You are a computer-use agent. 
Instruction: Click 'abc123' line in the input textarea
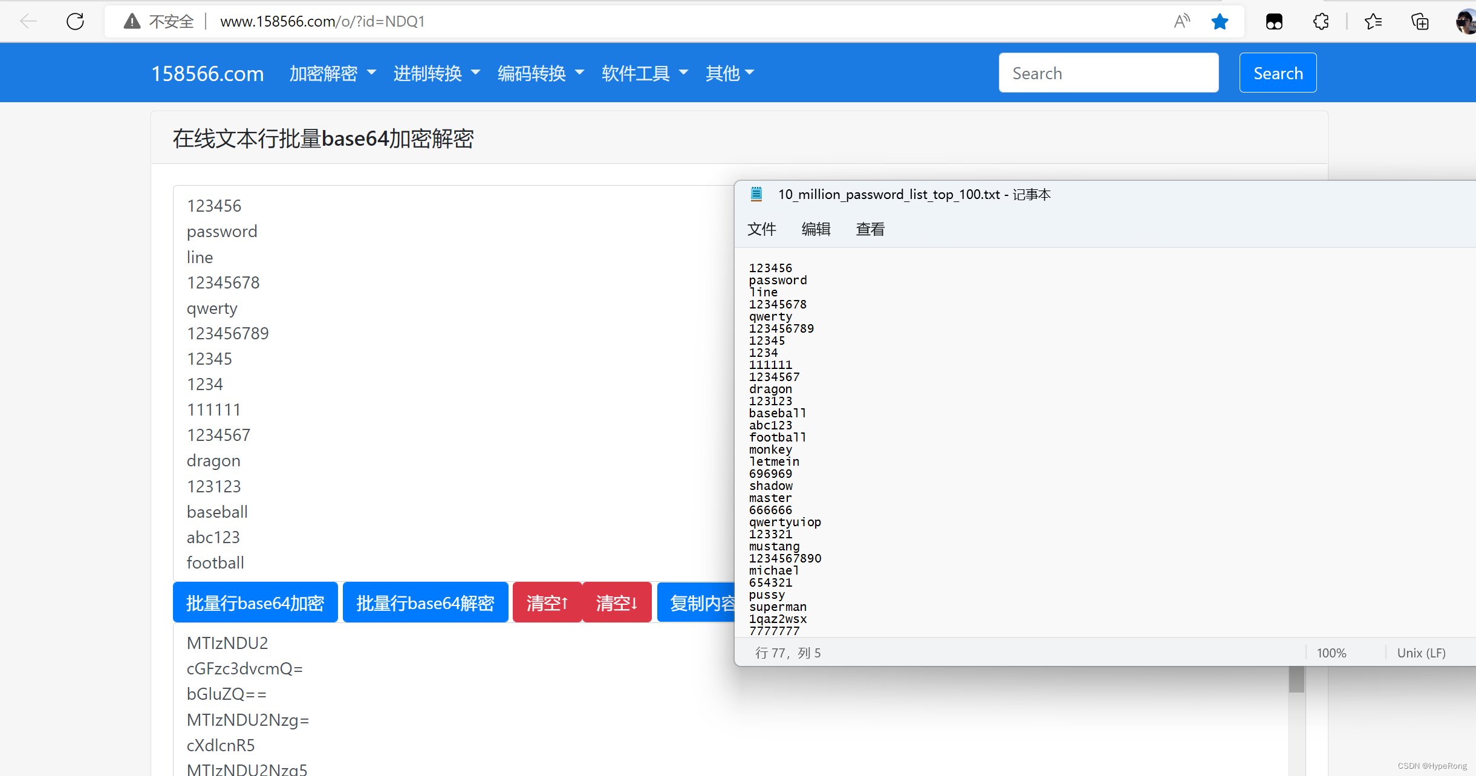pos(213,537)
